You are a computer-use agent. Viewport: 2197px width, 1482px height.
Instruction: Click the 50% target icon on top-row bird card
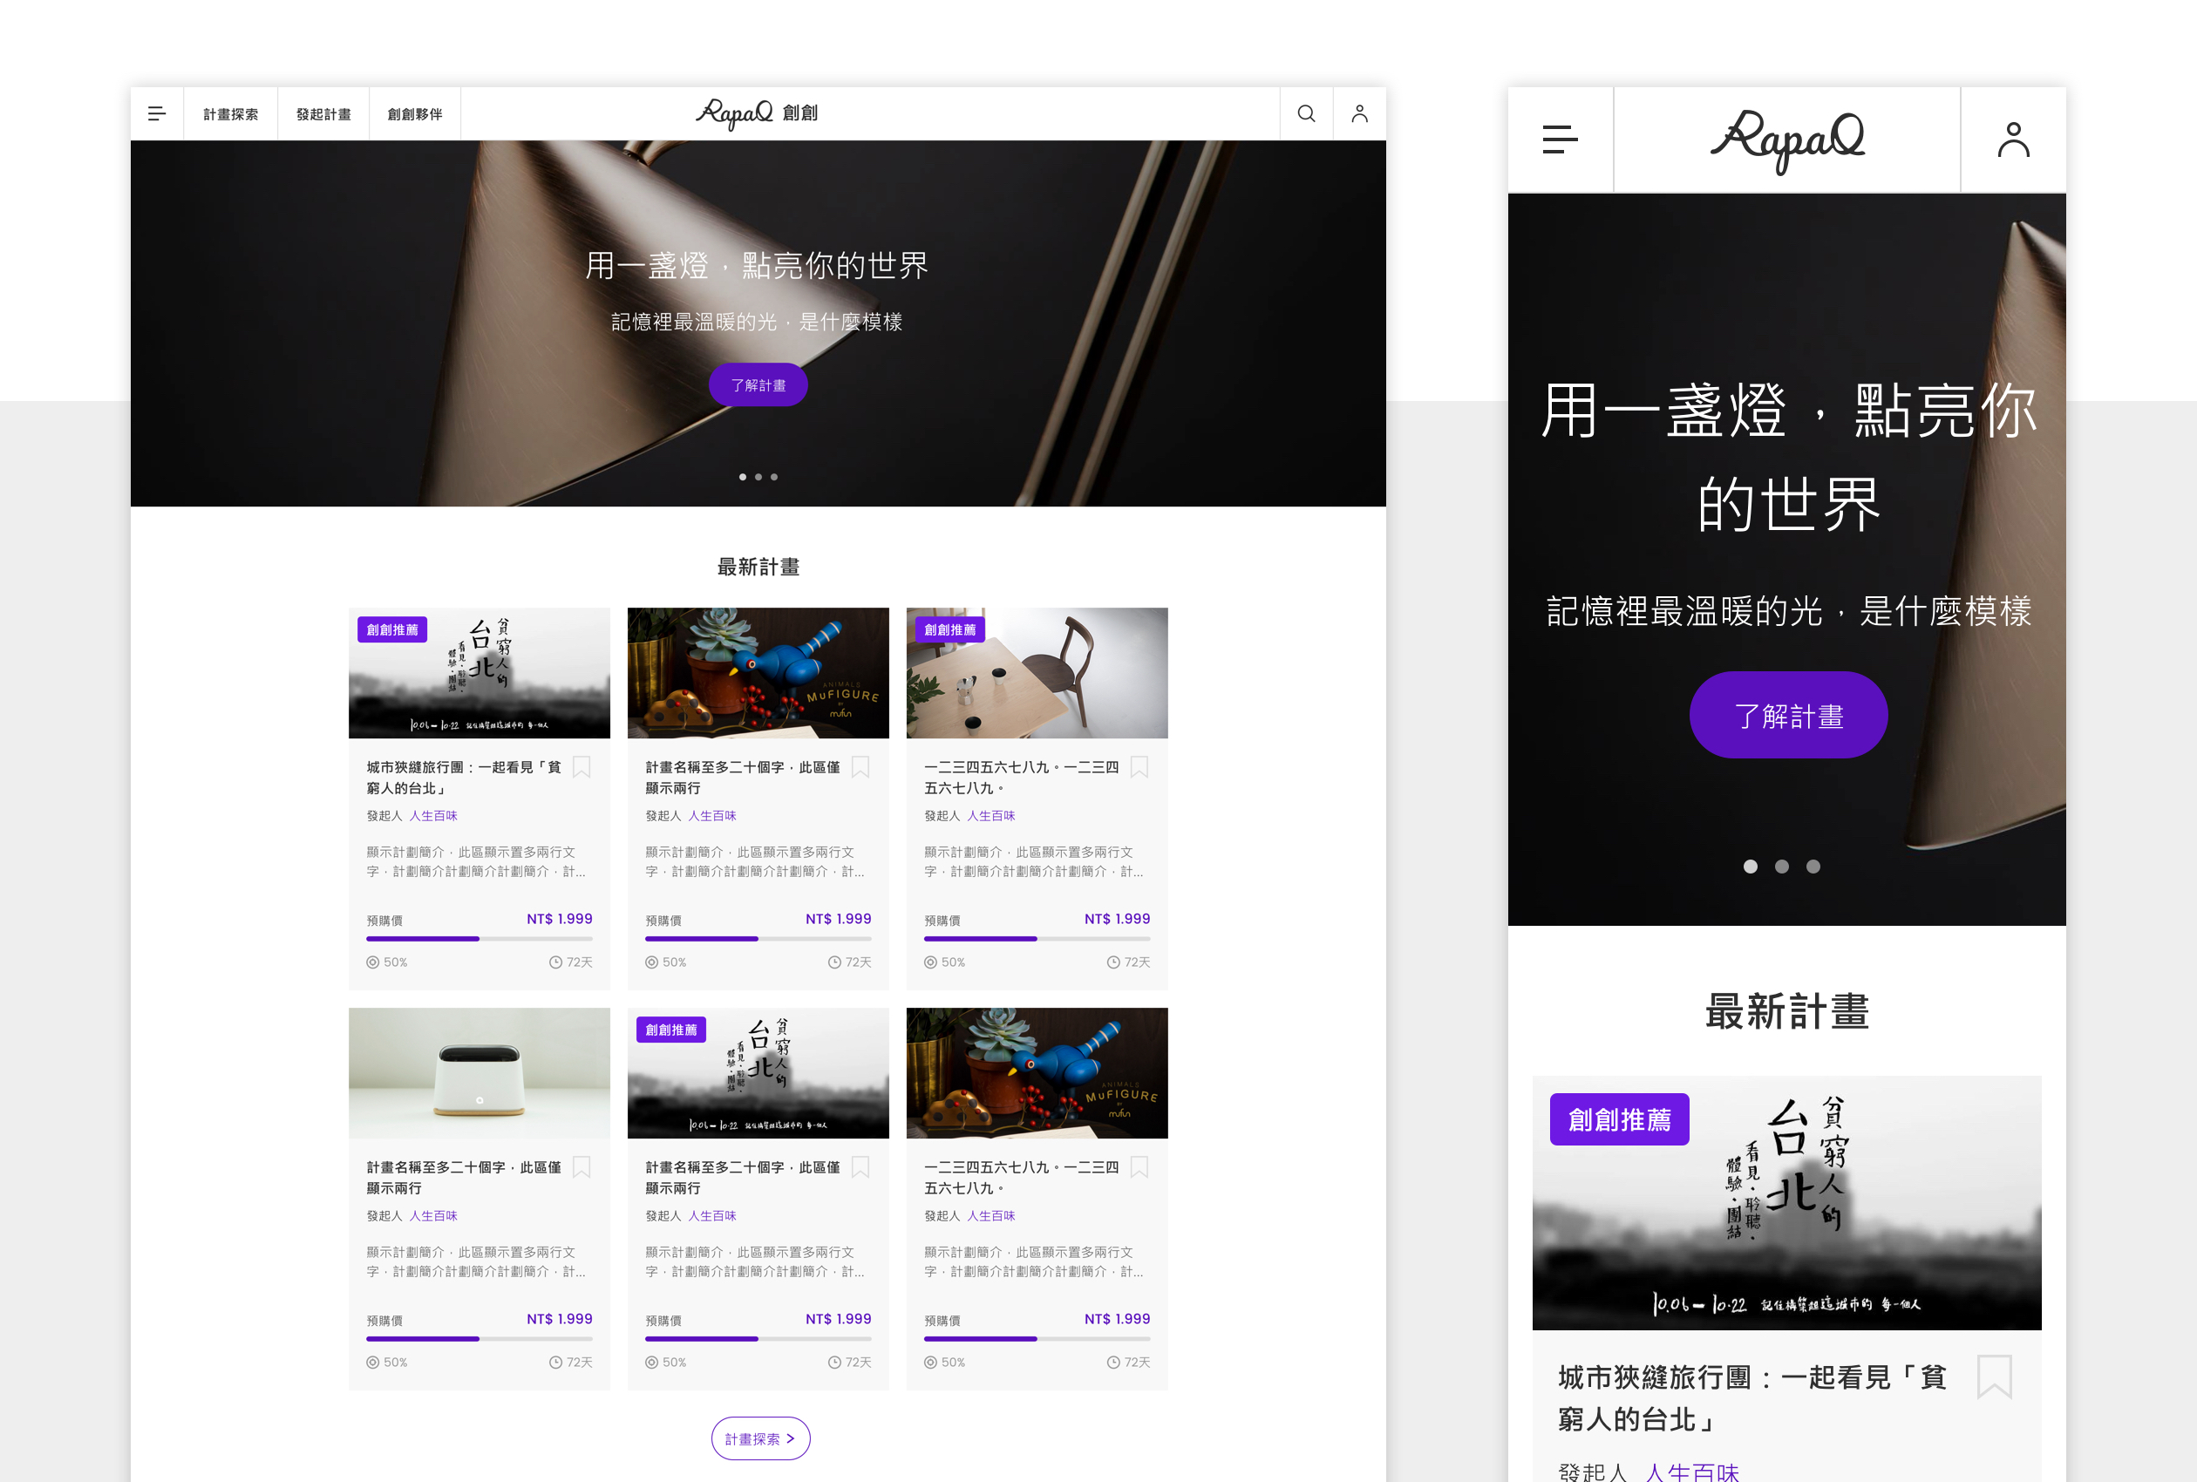pyautogui.click(x=651, y=962)
